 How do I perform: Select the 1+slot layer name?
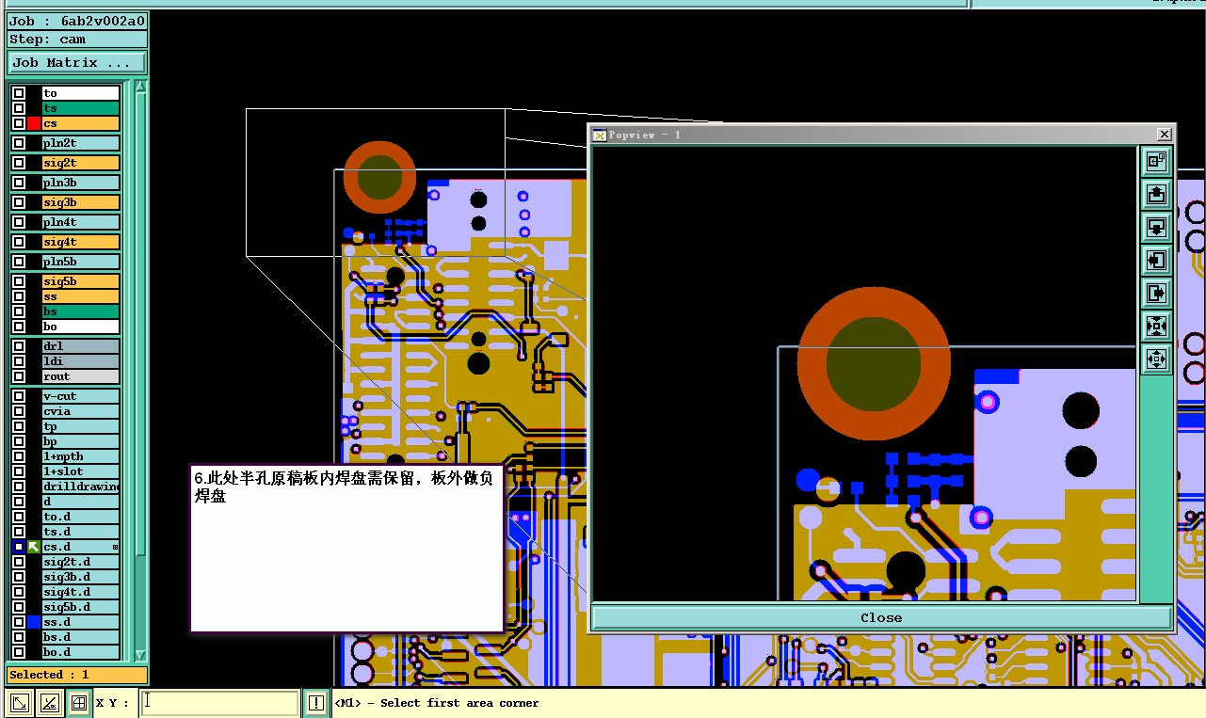pyautogui.click(x=81, y=471)
